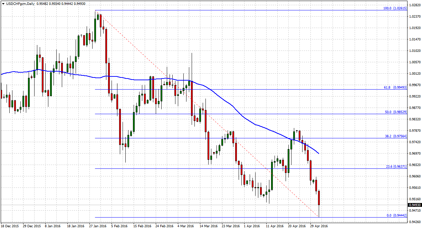Click the 23 Mar 2016 date label
Screen dimensions: 422x230
pos(231,226)
